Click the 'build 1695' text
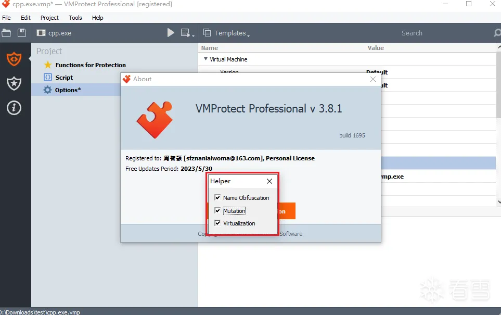The width and height of the screenshot is (501, 315). pos(352,135)
